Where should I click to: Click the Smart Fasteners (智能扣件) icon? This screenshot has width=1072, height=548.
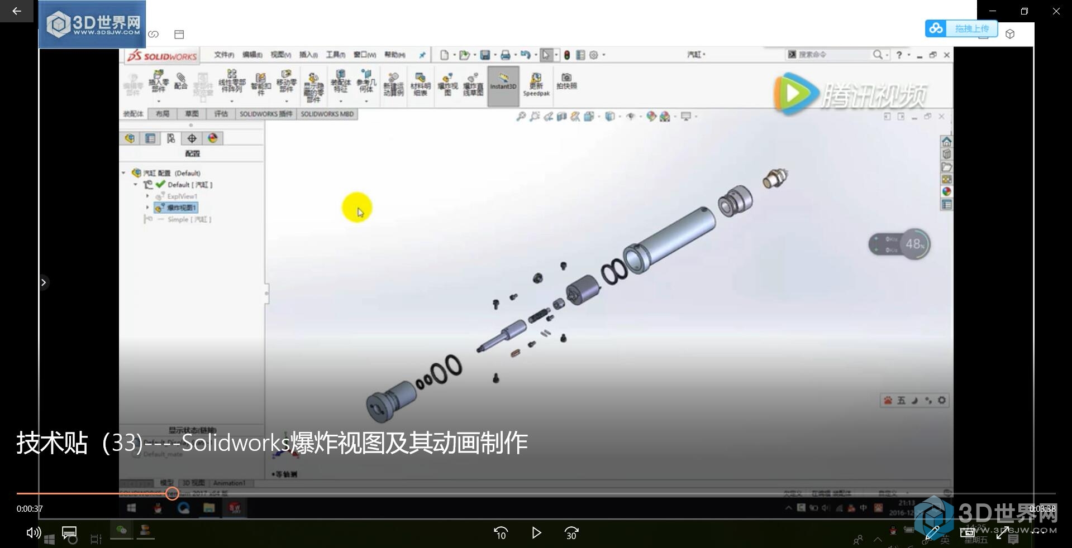(261, 84)
